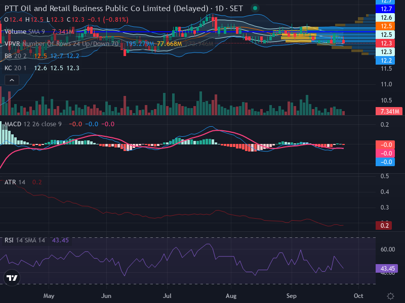Click the purple 43.45 RSI value label
Viewport: 405px width, 303px height.
[387, 269]
